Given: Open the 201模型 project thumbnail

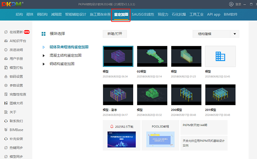Looking at the screenshot, I should [x=220, y=95].
